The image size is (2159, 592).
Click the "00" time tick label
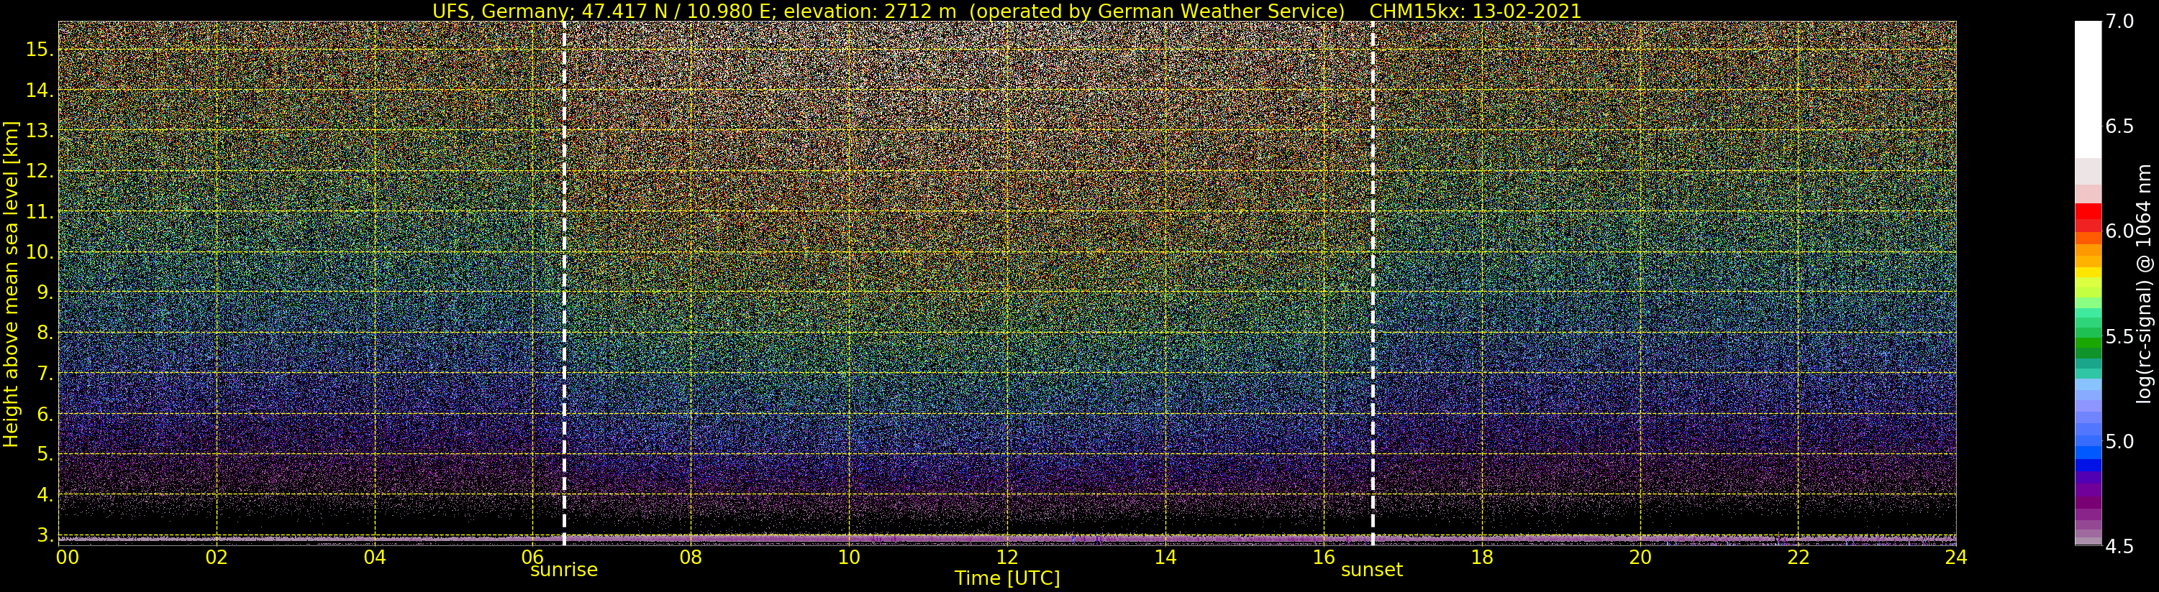click(x=67, y=558)
